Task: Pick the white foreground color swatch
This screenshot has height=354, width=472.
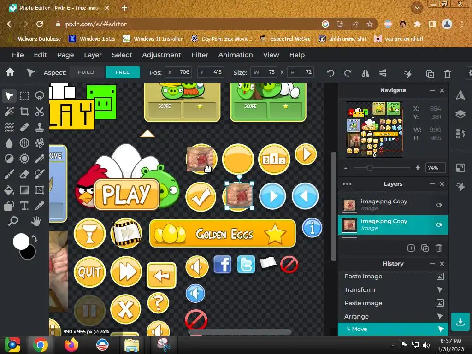Action: pyautogui.click(x=20, y=241)
